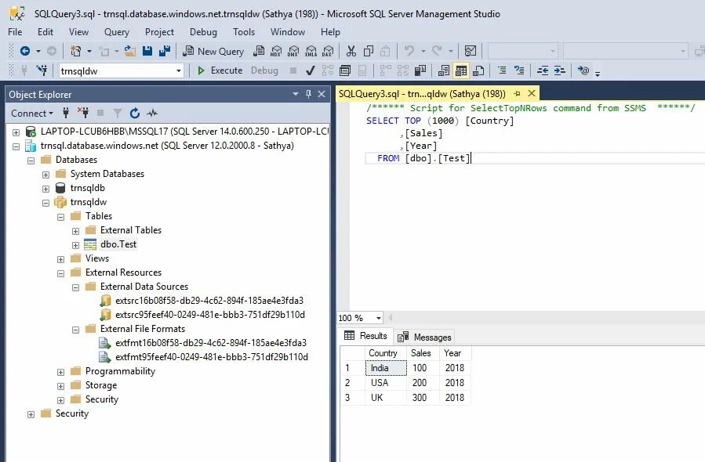Viewport: 705px width, 462px height.
Task: Click the Copy icon in toolbar
Action: pos(369,51)
